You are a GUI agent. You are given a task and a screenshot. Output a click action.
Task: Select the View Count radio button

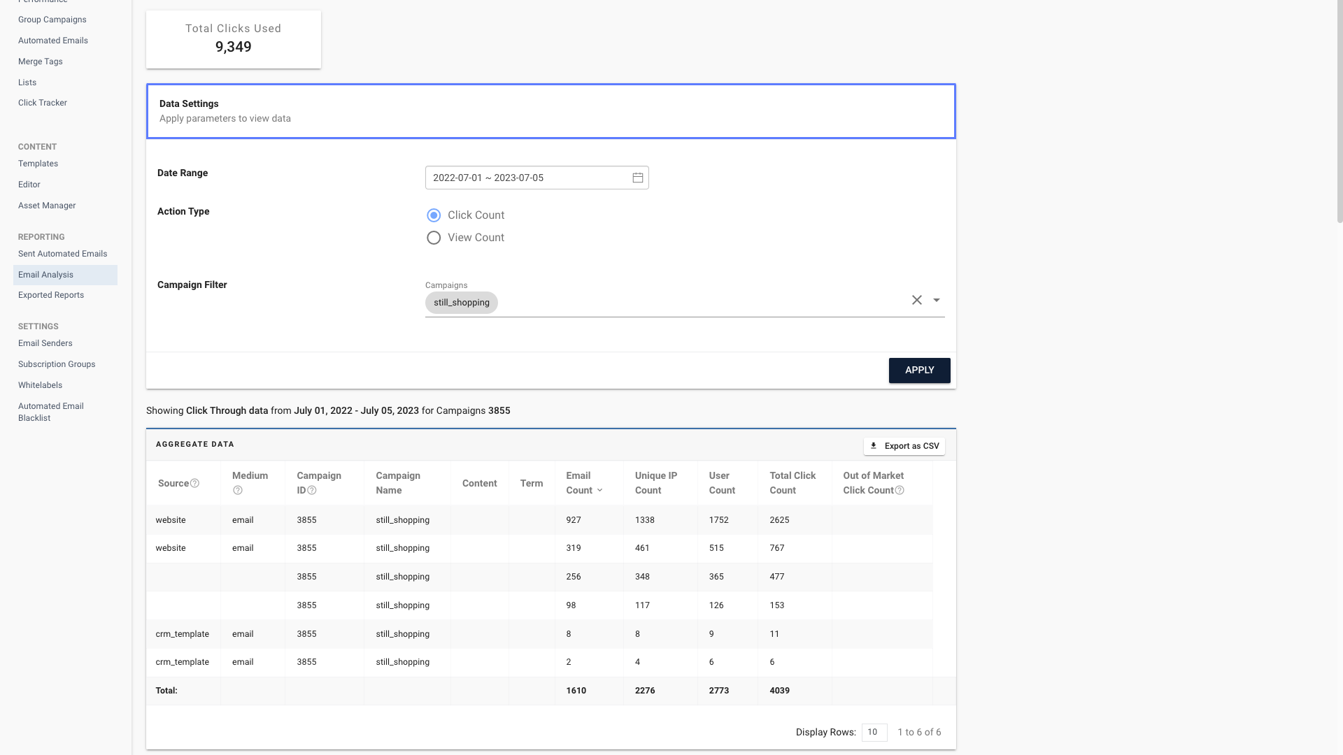click(434, 238)
